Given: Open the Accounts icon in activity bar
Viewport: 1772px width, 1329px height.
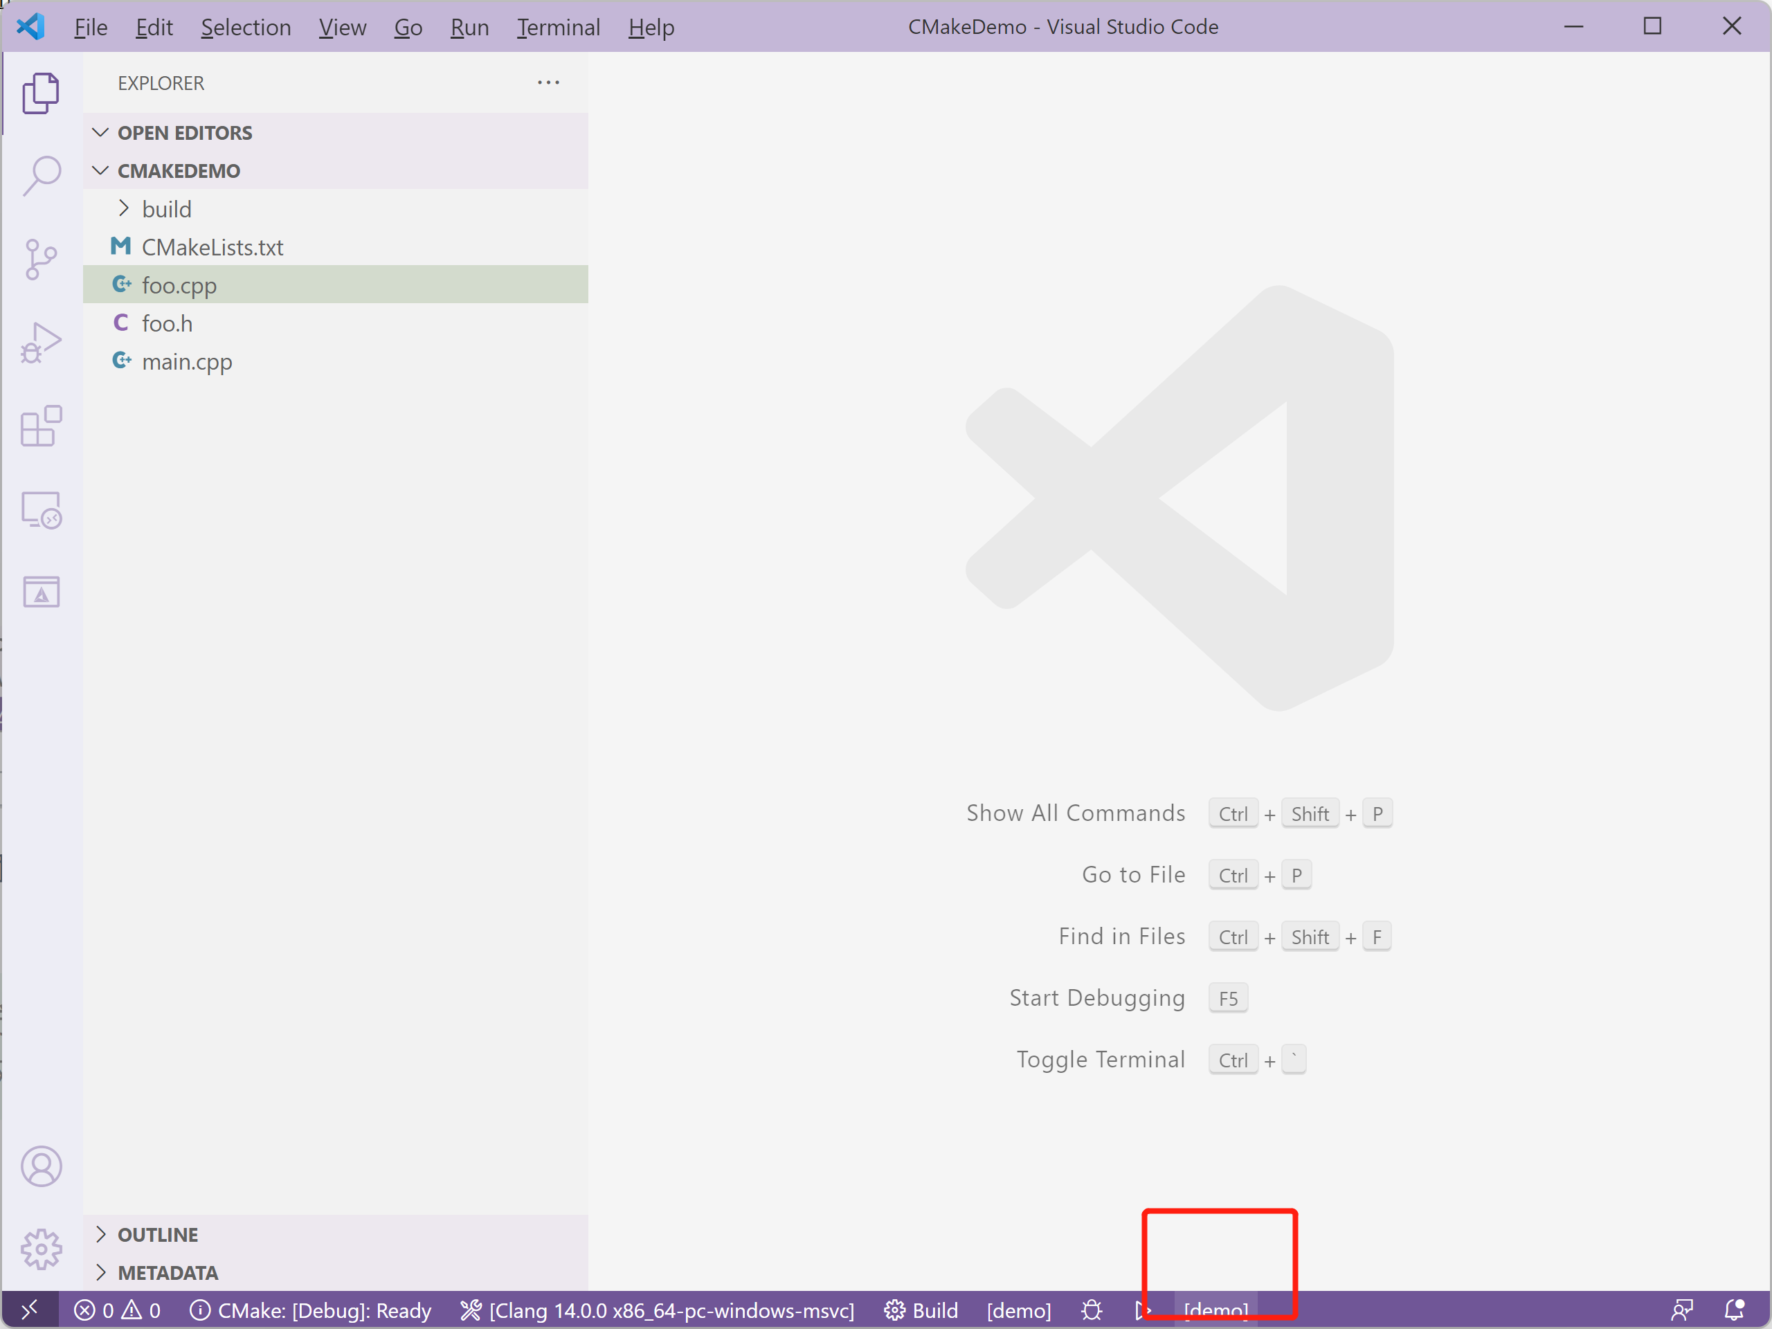Looking at the screenshot, I should (x=41, y=1166).
